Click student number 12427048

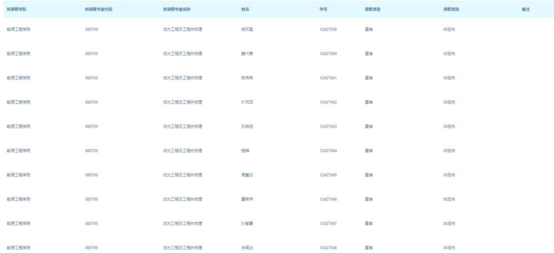[328, 248]
